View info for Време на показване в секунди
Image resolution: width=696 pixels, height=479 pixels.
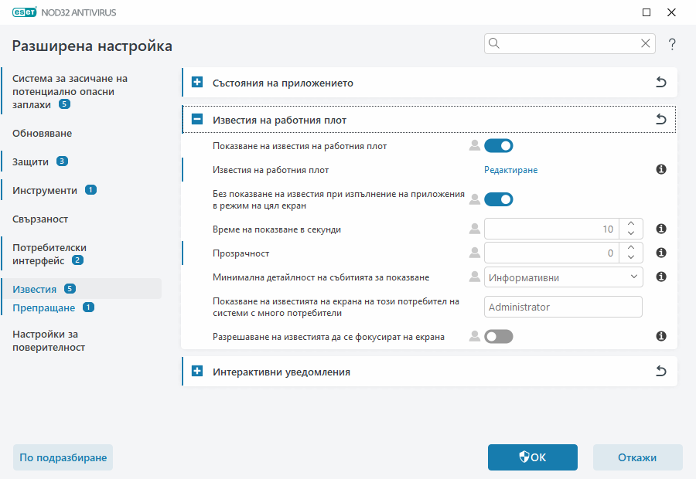661,229
